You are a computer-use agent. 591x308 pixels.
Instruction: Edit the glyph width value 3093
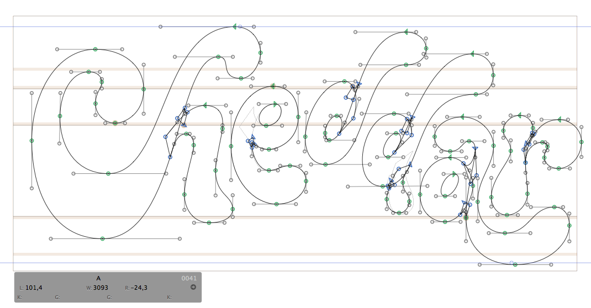101,288
